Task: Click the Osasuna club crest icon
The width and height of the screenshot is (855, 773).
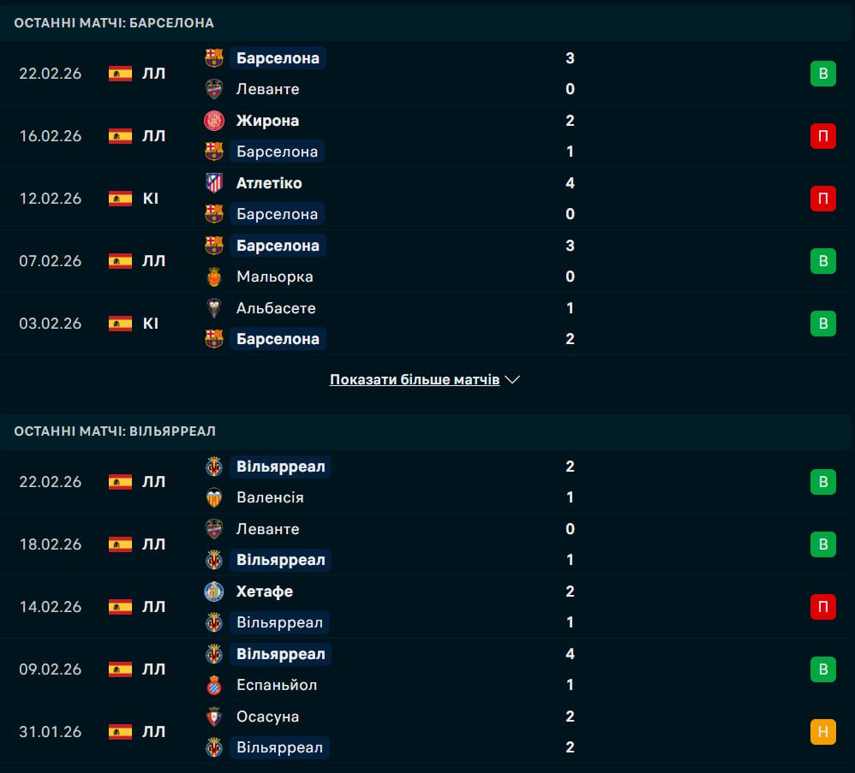Action: tap(213, 717)
